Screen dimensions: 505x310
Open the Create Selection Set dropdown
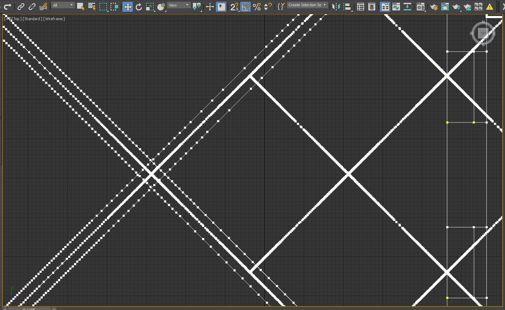308,5
